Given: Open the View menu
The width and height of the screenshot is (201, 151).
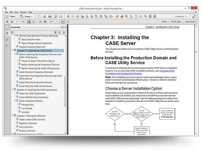Looking at the screenshot, I should coord(16,12).
